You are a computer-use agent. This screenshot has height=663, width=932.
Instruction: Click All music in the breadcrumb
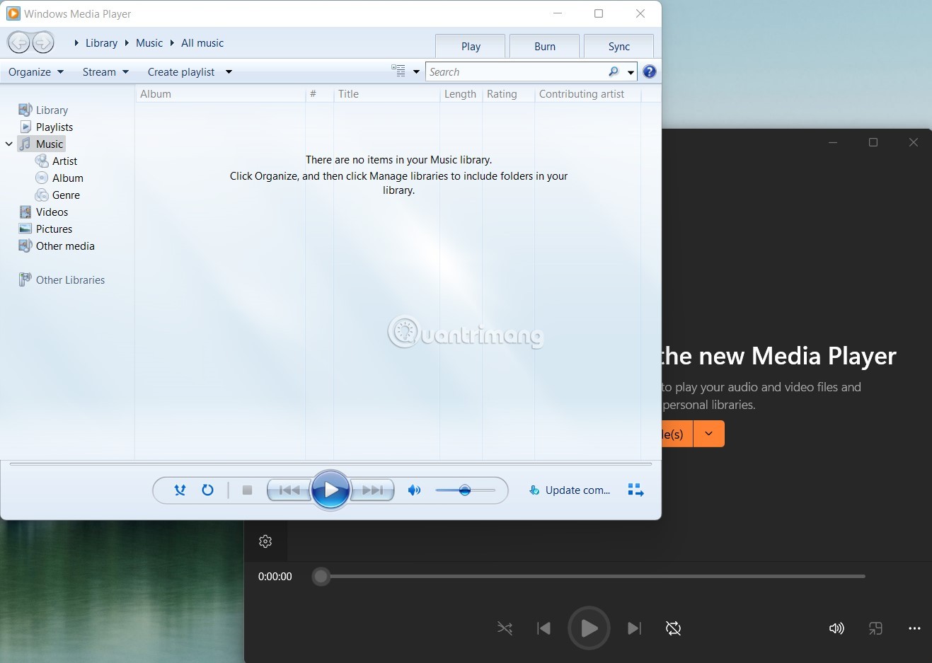202,42
